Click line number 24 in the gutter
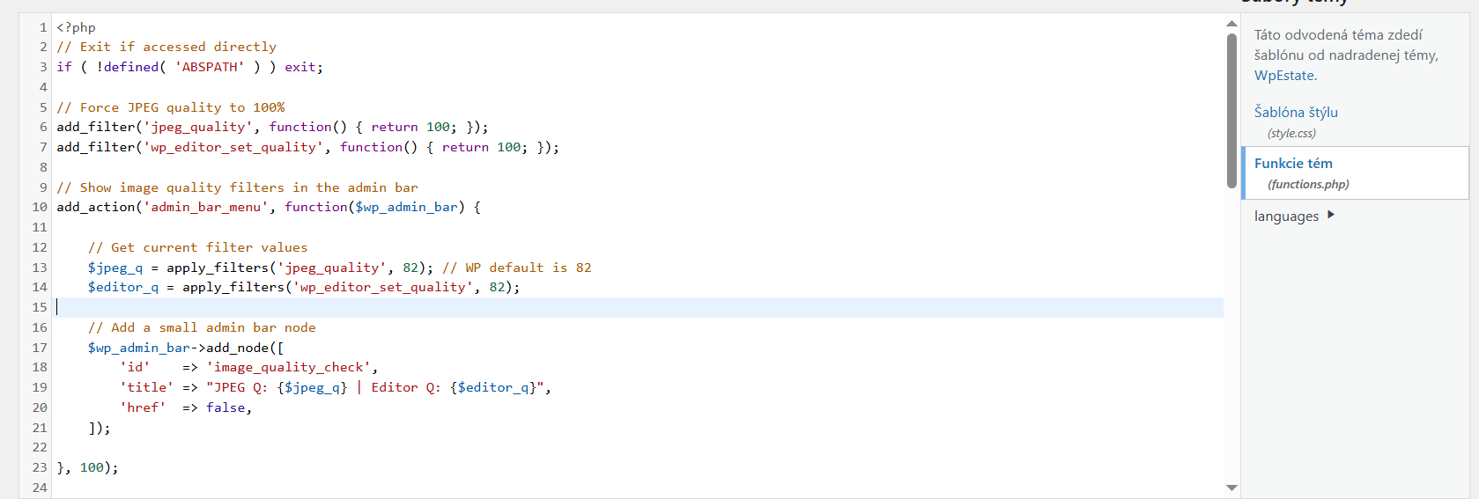 point(40,488)
